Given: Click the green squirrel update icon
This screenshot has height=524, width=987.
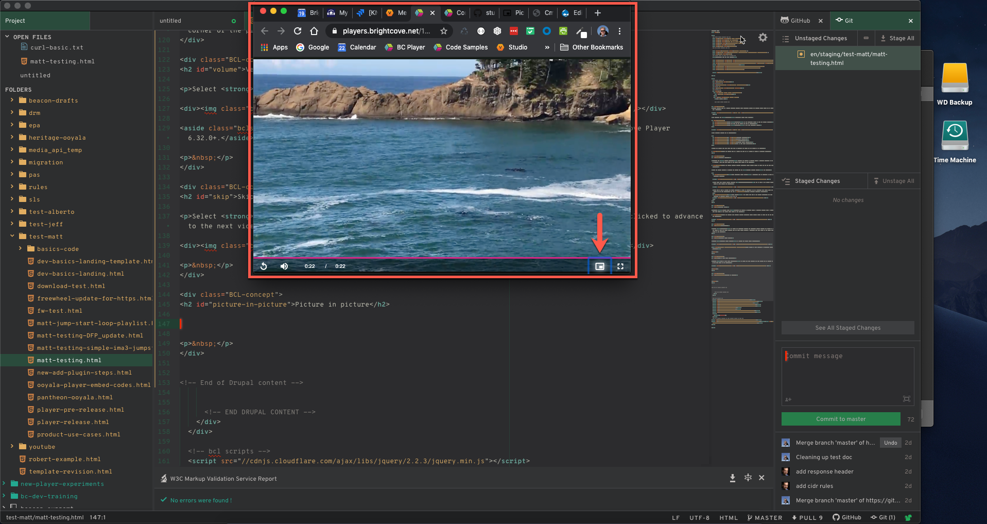Looking at the screenshot, I should click(908, 518).
